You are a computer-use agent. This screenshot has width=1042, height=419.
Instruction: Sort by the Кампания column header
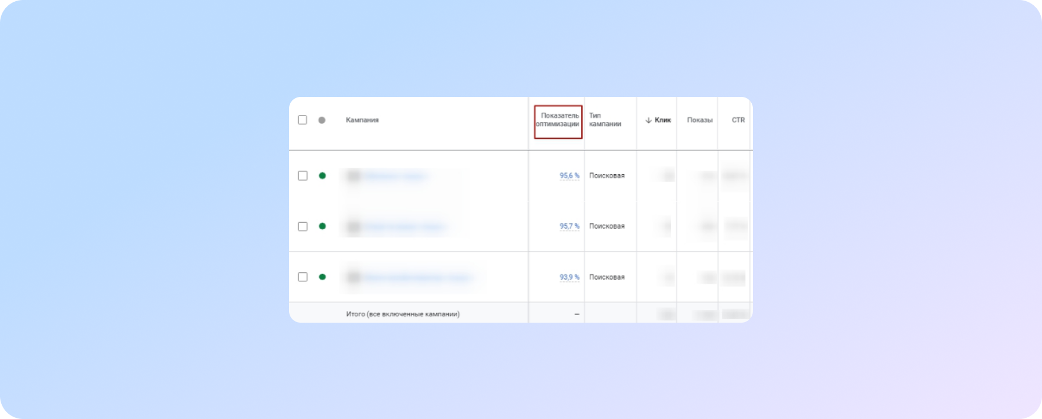coord(362,120)
